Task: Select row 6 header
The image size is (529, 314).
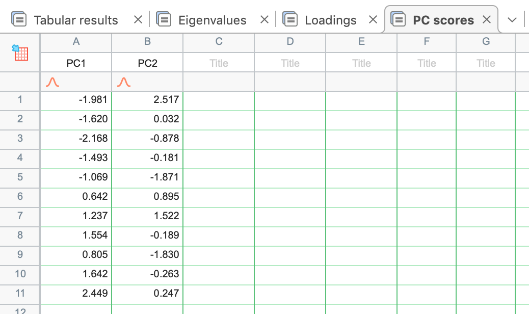Action: (x=20, y=196)
